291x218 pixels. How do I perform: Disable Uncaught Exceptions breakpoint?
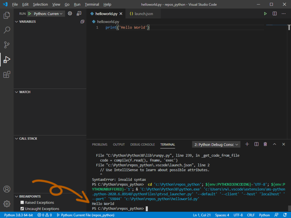22,209
